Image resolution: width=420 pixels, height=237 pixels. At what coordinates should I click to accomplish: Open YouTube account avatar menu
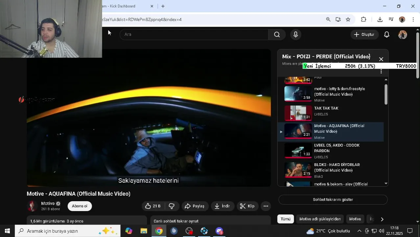coord(403,35)
